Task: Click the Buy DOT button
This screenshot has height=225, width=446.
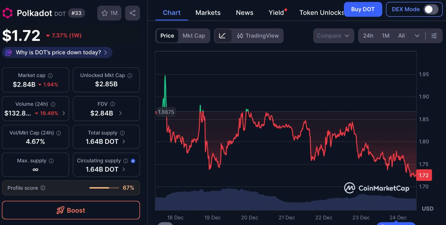Action: 363,9
